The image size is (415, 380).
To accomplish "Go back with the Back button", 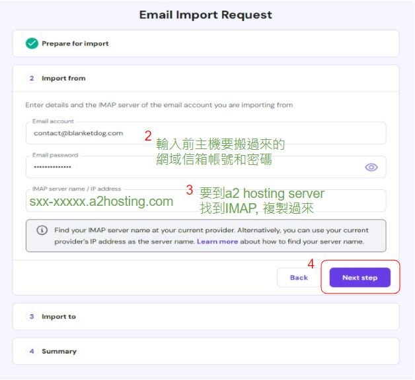I will coord(299,278).
